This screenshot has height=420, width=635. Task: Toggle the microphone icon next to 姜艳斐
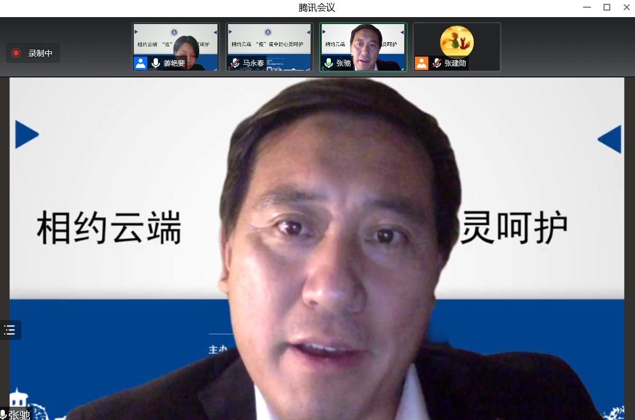click(x=156, y=63)
